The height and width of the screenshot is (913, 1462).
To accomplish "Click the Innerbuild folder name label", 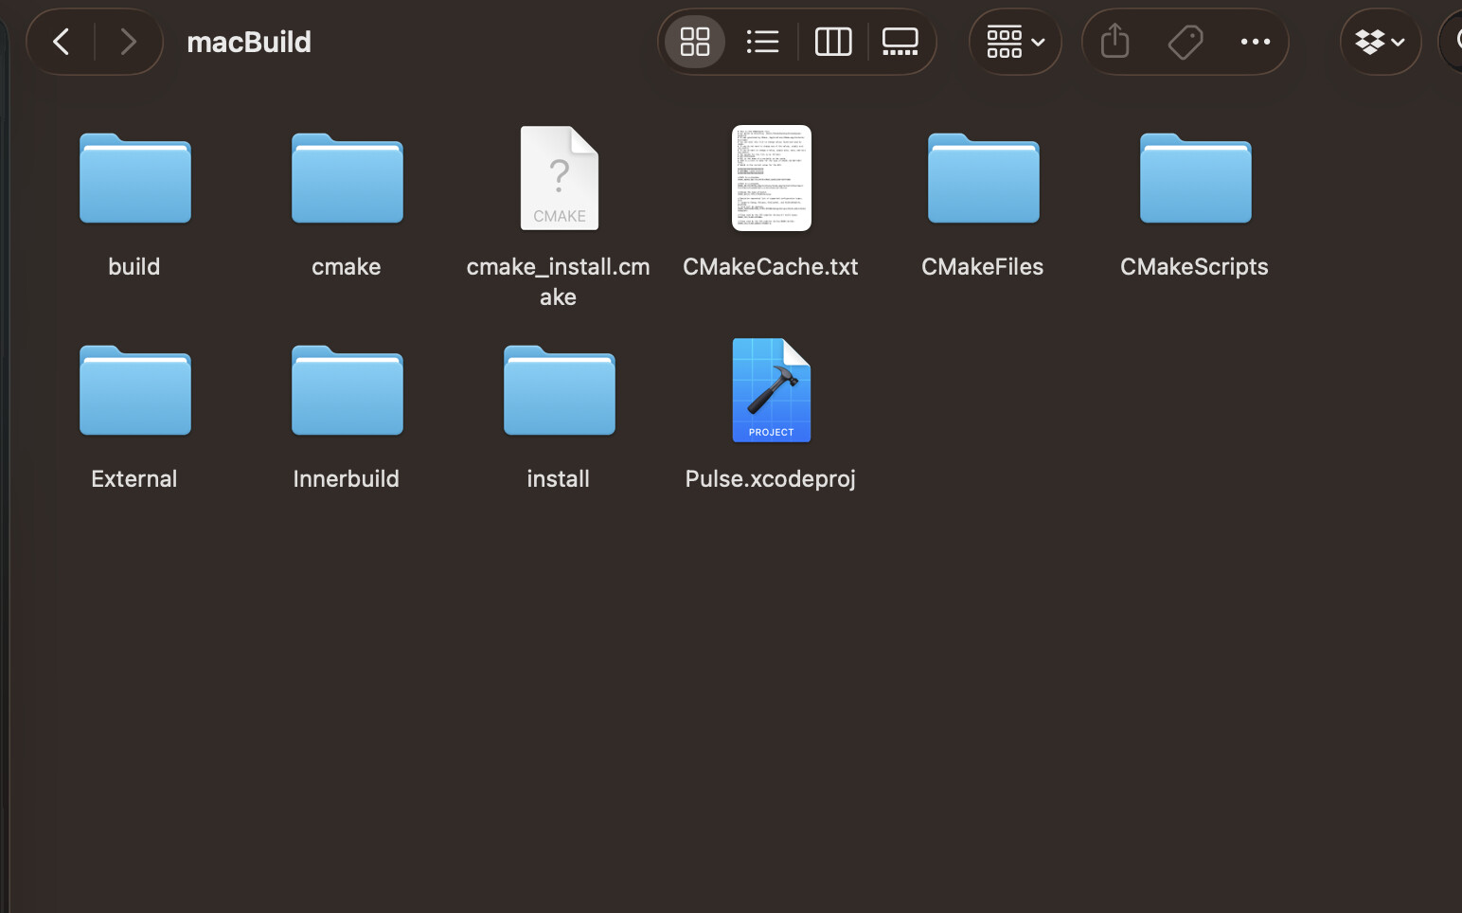I will [347, 478].
